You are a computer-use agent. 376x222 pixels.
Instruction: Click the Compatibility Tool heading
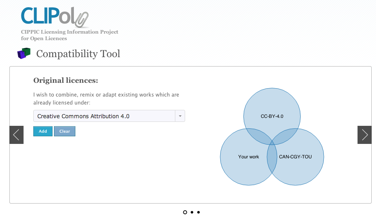pyautogui.click(x=78, y=54)
